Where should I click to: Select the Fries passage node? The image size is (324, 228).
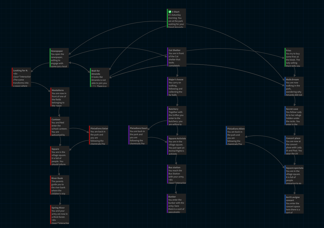click(294, 57)
